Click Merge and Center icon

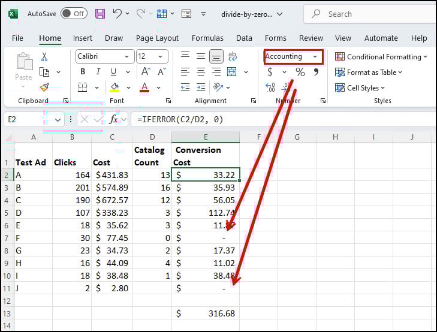[231, 72]
